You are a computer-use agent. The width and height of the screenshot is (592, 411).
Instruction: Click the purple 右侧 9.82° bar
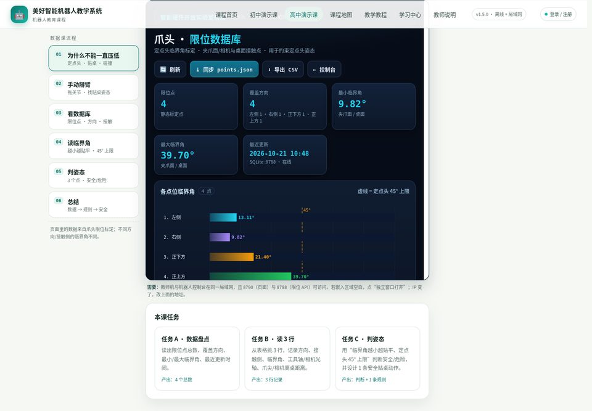point(220,237)
